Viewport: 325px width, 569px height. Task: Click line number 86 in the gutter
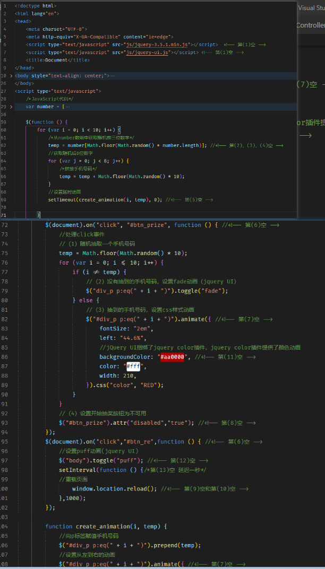(4, 357)
